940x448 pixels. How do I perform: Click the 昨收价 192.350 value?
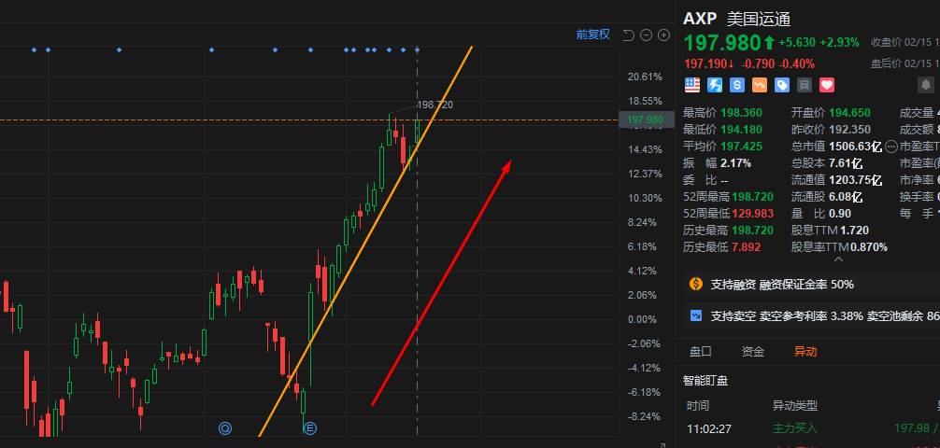(x=849, y=130)
